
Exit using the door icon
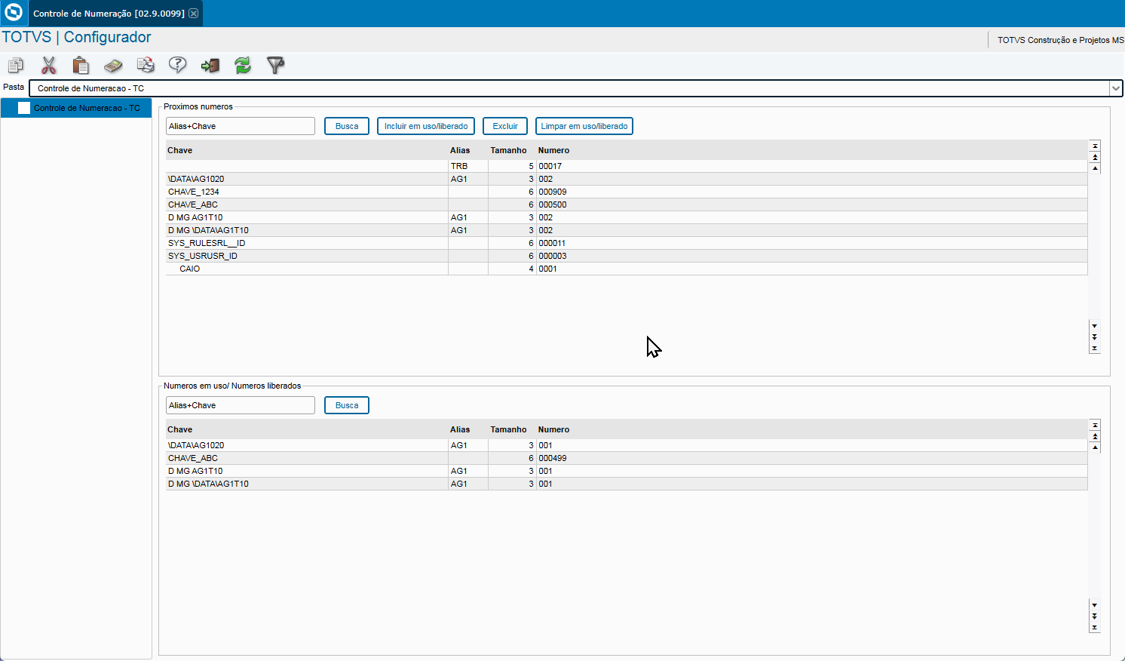(x=210, y=66)
